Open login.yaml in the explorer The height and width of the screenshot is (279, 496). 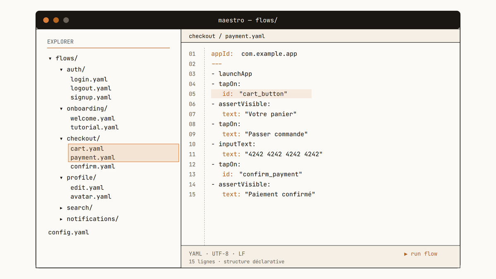(89, 79)
